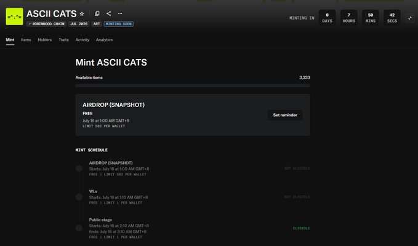Click NOT ELIGIBLE status beside WLs stage
418x246 pixels.
[297, 197]
